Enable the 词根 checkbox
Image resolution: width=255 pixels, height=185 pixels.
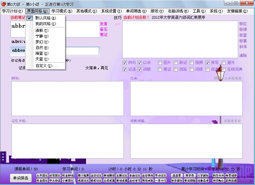tap(191, 70)
